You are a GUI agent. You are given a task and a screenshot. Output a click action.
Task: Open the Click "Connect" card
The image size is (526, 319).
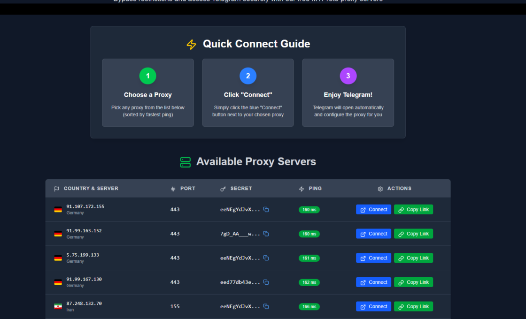(248, 93)
